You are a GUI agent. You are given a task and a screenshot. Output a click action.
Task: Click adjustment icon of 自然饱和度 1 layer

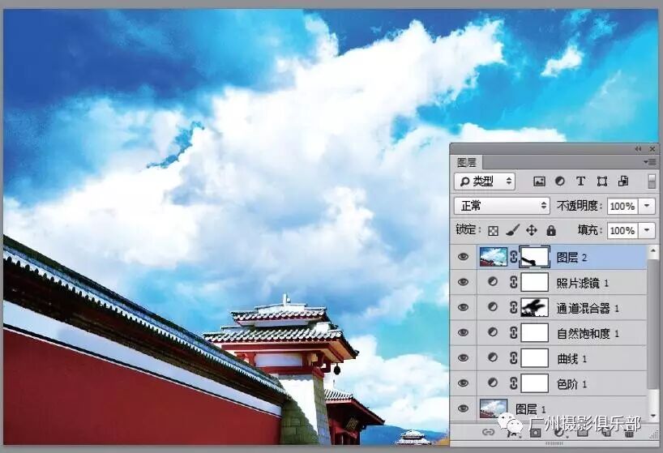[493, 332]
